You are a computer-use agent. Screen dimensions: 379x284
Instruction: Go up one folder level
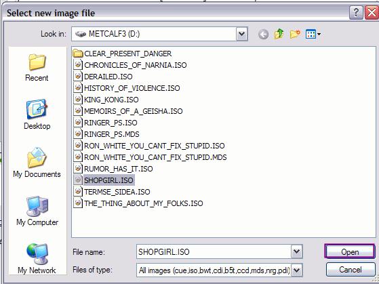click(279, 34)
